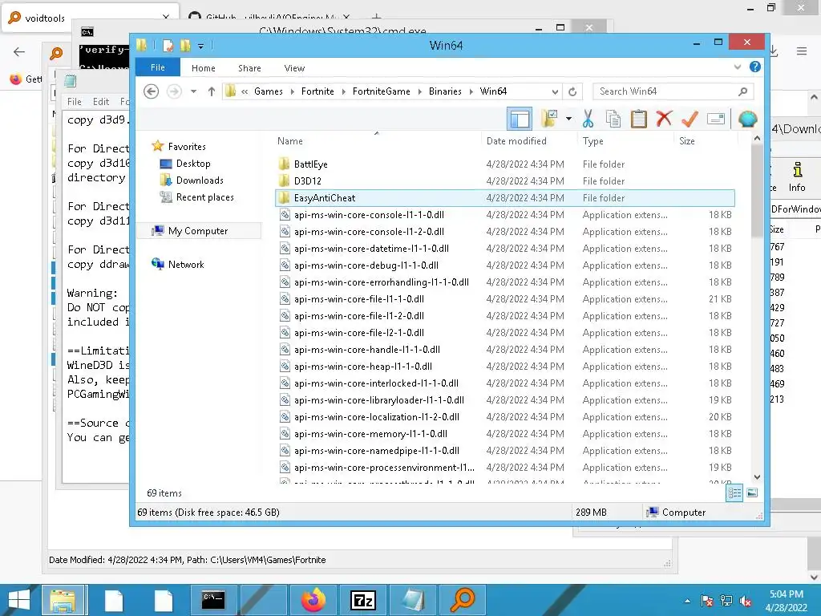The height and width of the screenshot is (616, 821).
Task: Open the 7-Zip Info toolbar button
Action: pyautogui.click(x=797, y=177)
